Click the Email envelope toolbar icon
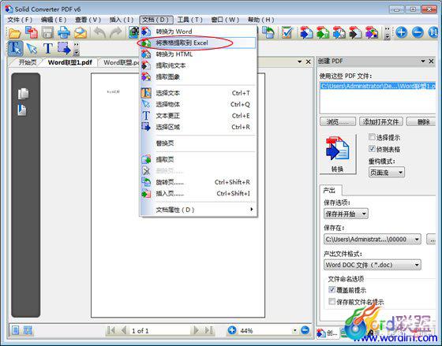The width and height of the screenshot is (442, 346). pos(81,32)
